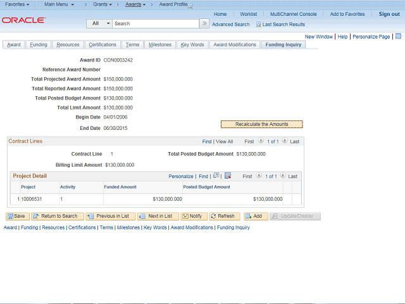Switch to the Award tab

[14, 44]
